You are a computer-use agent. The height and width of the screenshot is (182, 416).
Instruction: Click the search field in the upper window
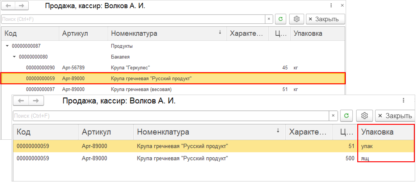coord(133,19)
